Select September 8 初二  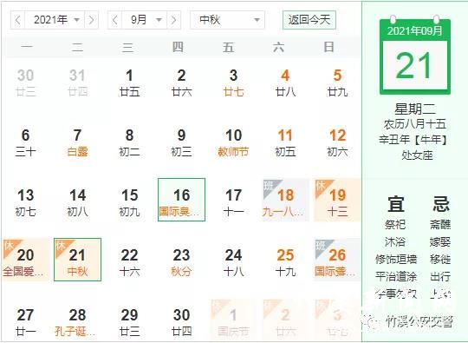click(x=129, y=143)
